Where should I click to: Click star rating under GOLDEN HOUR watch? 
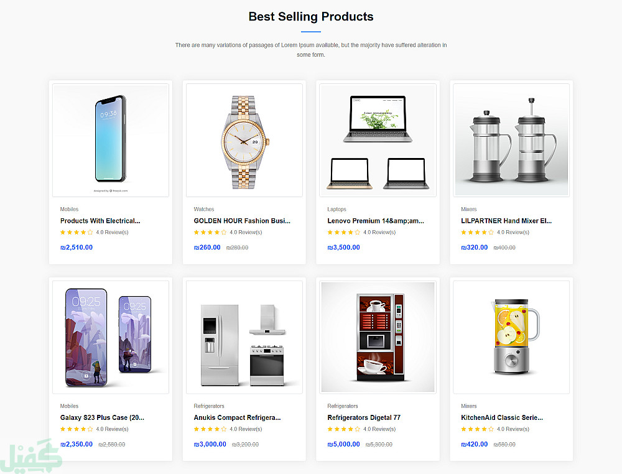pyautogui.click(x=210, y=233)
